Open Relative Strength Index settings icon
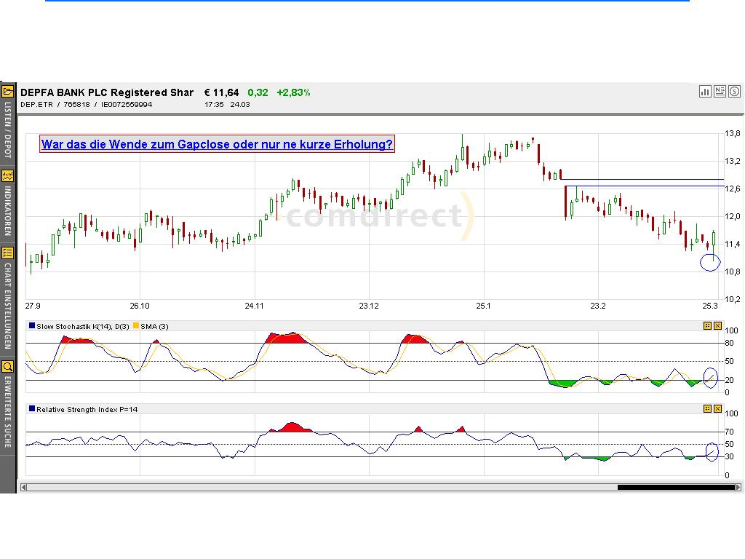Screen dimensions: 745x559 [707, 409]
